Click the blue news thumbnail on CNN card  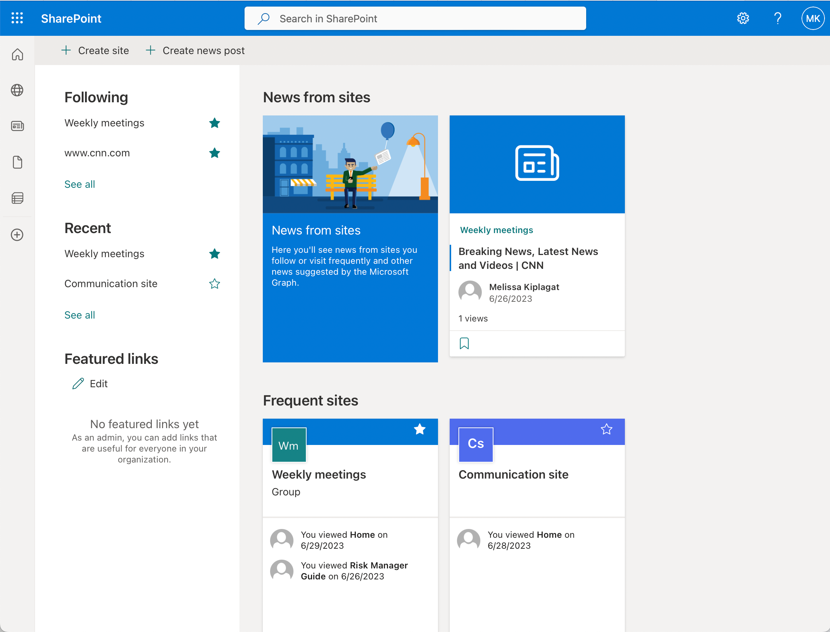pos(537,164)
